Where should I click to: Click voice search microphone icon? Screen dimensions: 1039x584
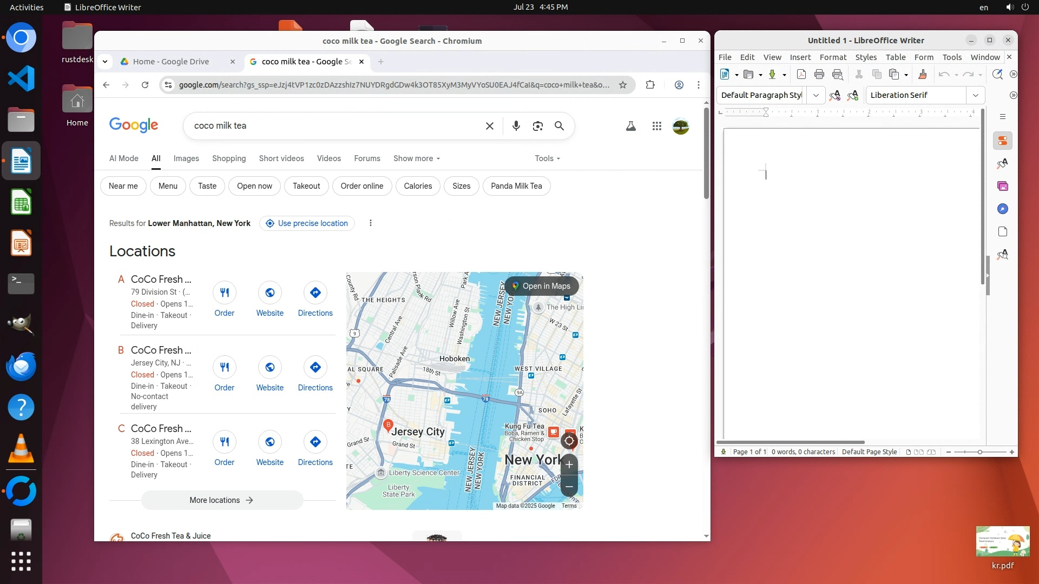click(x=516, y=126)
